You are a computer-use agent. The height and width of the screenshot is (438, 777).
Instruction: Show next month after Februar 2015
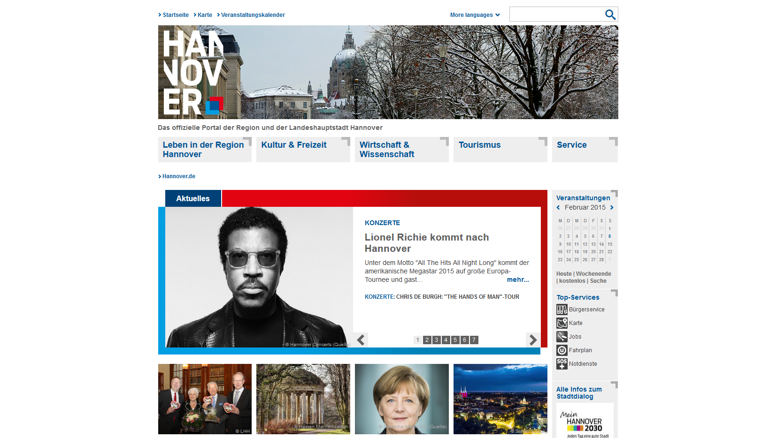point(612,207)
